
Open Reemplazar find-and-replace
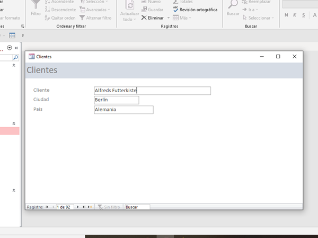(256, 2)
